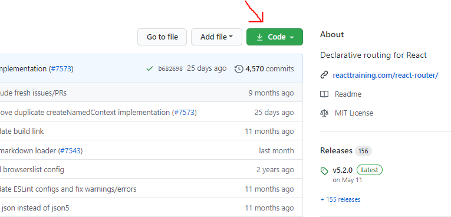The image size is (451, 217).
Task: Click the MIT License scales icon
Action: (x=324, y=113)
